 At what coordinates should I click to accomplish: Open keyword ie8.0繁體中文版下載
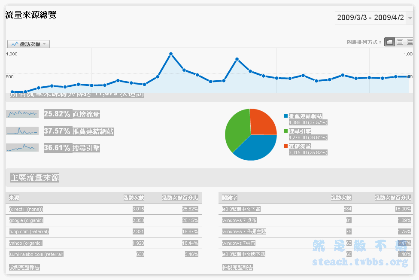click(x=244, y=254)
